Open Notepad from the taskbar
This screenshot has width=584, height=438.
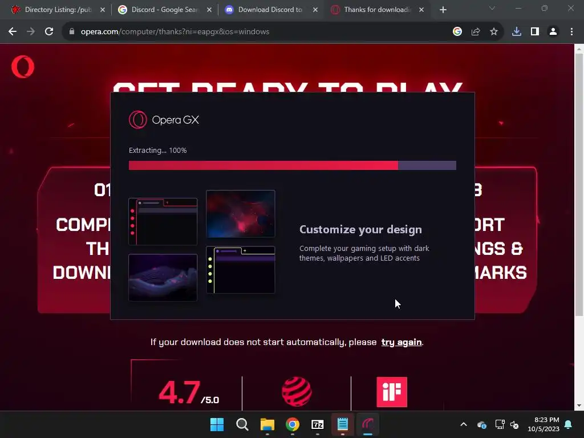tap(343, 424)
